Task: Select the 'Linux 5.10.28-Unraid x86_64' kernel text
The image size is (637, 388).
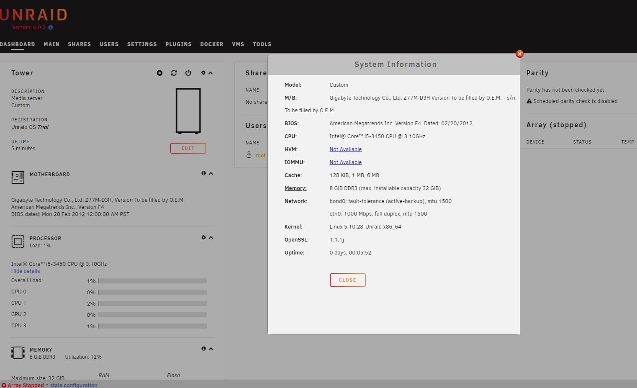Action: [x=365, y=227]
